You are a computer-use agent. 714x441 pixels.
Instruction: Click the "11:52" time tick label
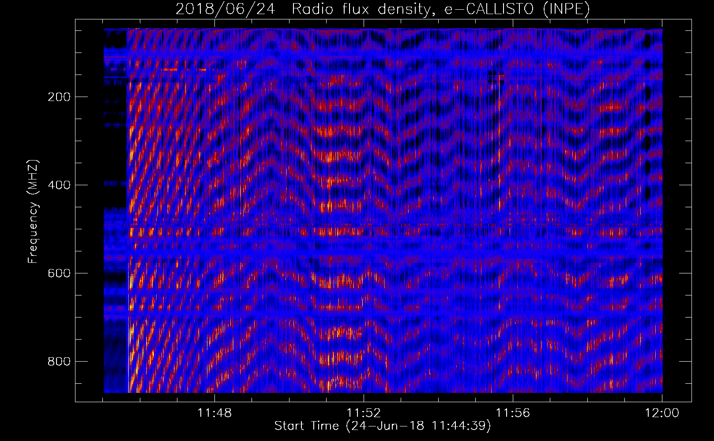pos(364,413)
